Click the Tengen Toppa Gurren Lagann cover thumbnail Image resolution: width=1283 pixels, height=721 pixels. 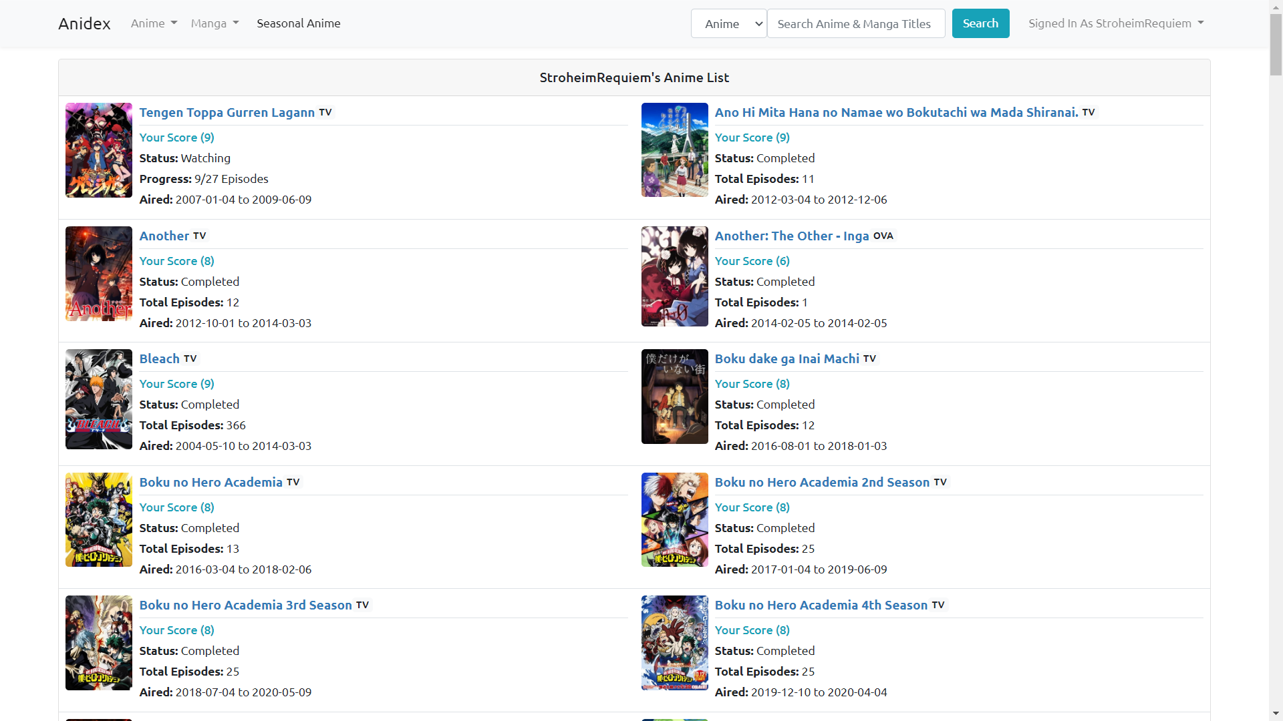[x=98, y=150]
